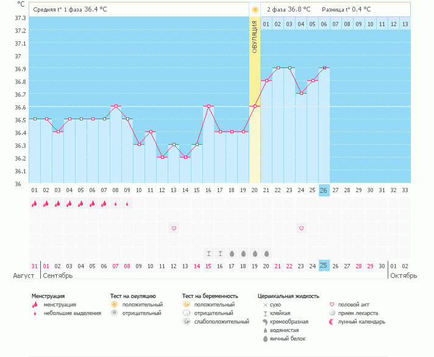Viewport: 434px width, 357px height.
Task: Click the слабоположительный pregnancy test legend icon
Action: (x=186, y=322)
